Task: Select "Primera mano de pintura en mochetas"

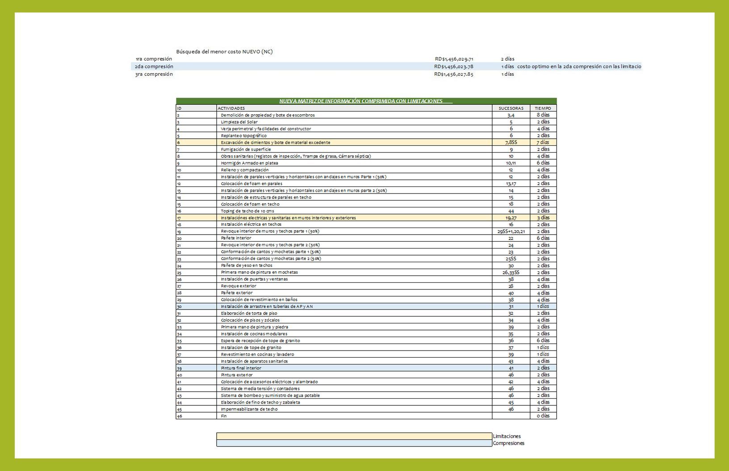Action: click(259, 273)
